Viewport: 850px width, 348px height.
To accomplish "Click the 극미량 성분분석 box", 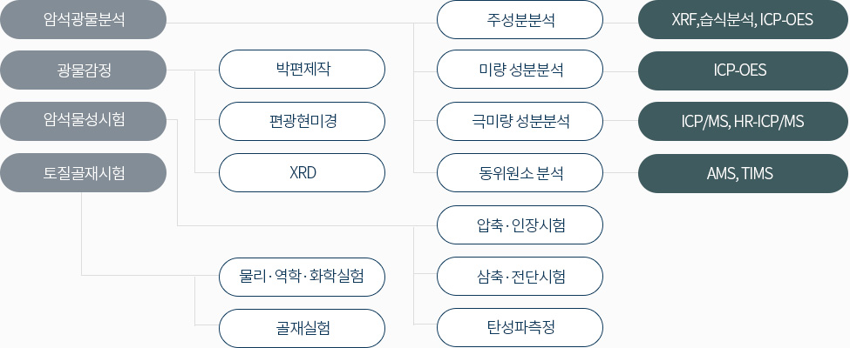I will click(520, 121).
